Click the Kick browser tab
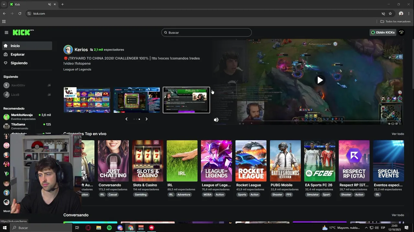Viewport: 414px width, 232px height. pos(32,5)
